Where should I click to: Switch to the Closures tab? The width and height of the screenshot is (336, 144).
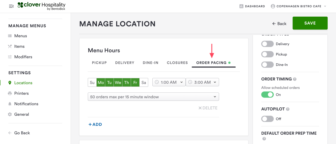click(177, 63)
